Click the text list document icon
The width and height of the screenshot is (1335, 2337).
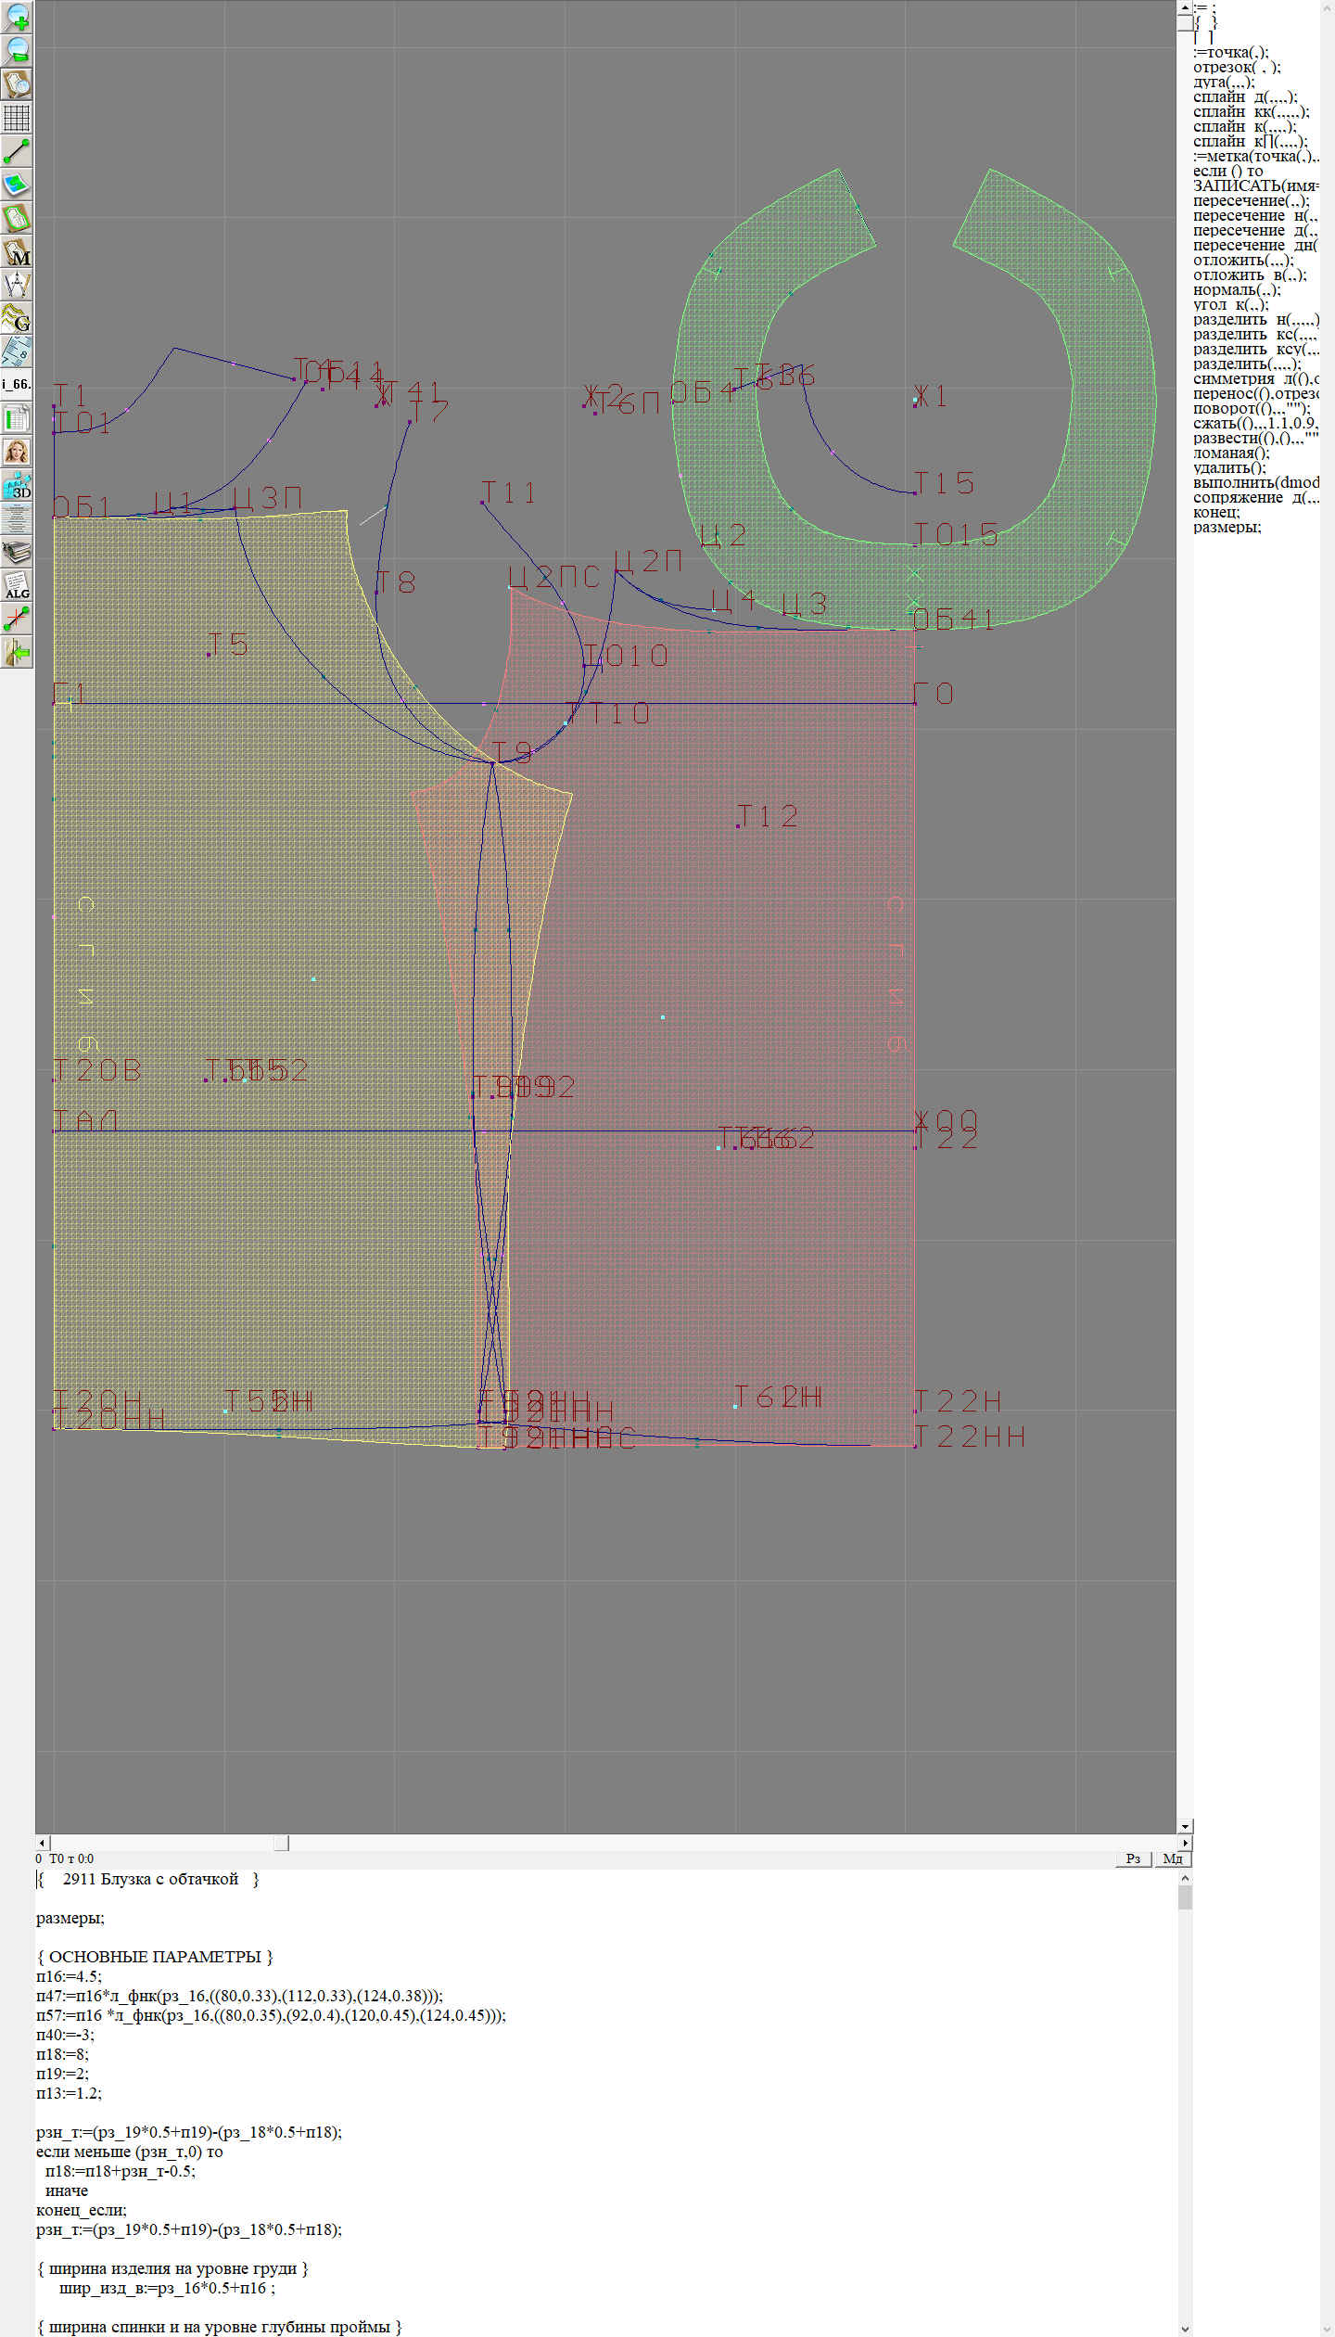[x=17, y=517]
